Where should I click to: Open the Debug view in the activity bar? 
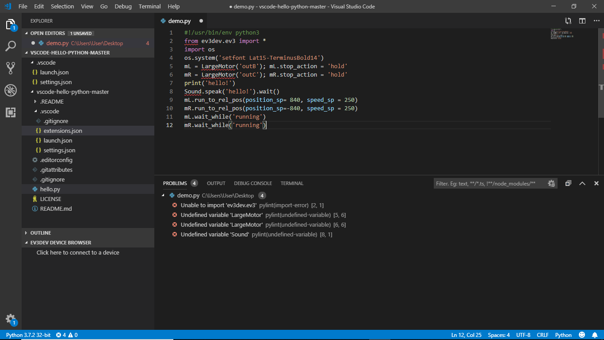point(11,90)
